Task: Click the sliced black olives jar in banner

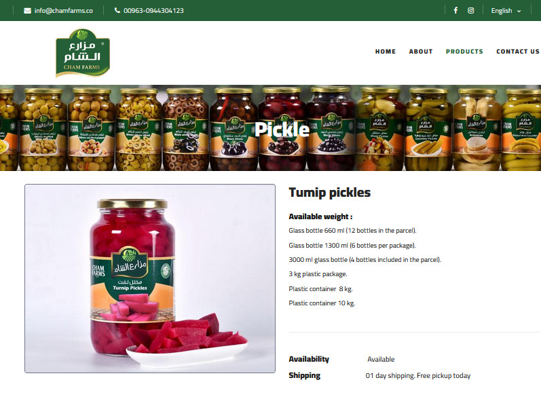Action: [185, 130]
